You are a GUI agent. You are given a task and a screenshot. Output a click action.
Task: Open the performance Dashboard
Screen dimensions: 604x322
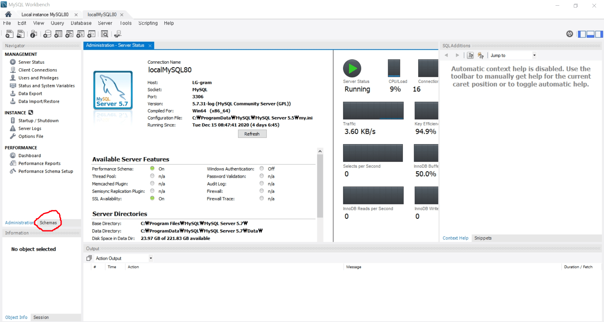(x=29, y=156)
